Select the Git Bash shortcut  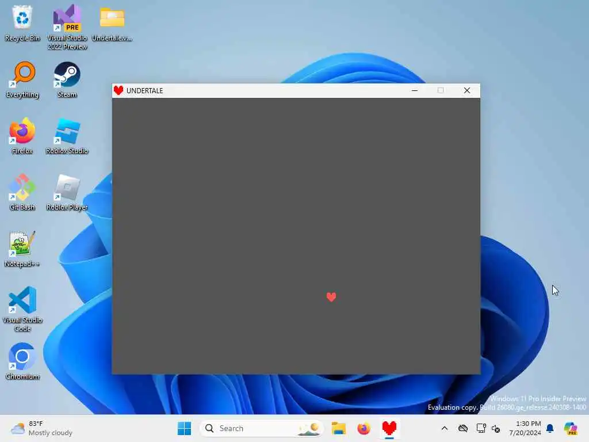pyautogui.click(x=22, y=192)
